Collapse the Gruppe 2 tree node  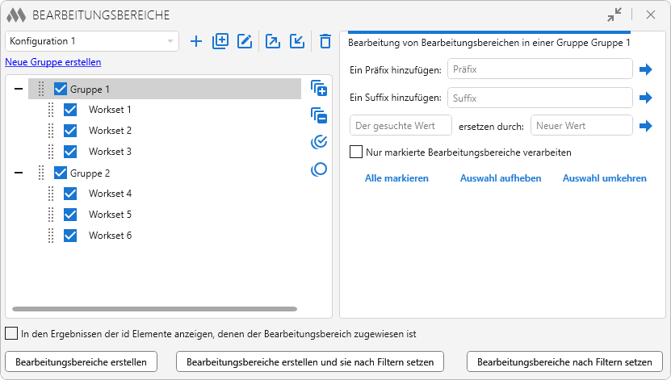pyautogui.click(x=19, y=173)
